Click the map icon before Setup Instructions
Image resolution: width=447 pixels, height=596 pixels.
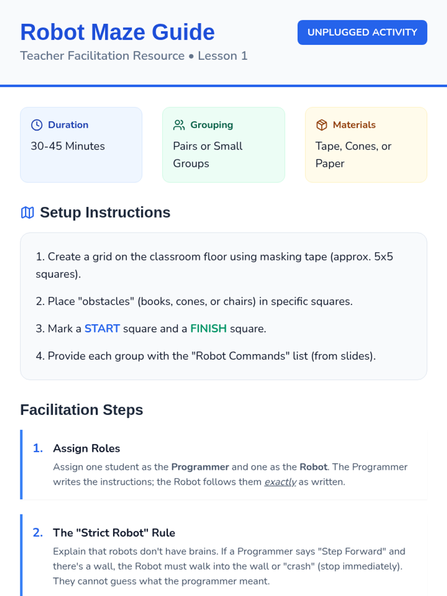27,213
